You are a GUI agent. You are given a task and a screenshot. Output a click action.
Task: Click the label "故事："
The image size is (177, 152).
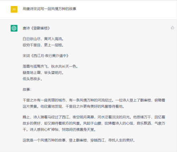(27, 90)
